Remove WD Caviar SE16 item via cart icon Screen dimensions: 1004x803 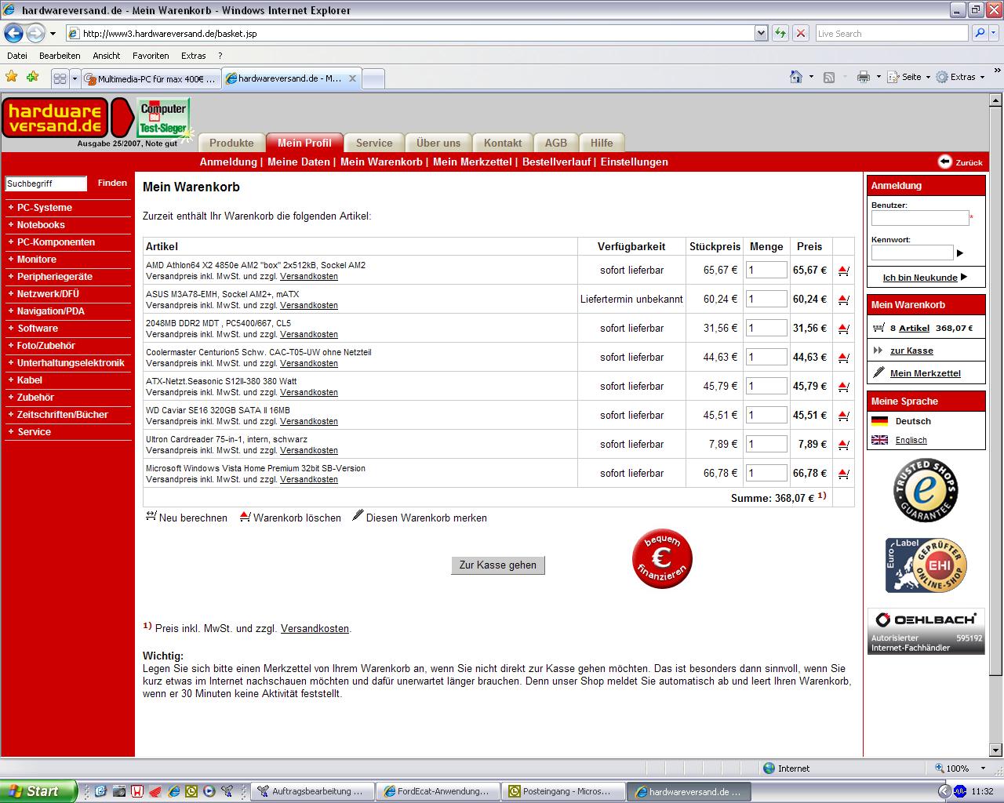[x=843, y=416]
